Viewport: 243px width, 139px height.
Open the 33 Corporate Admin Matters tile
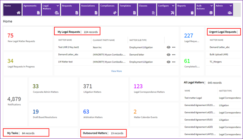53,89
